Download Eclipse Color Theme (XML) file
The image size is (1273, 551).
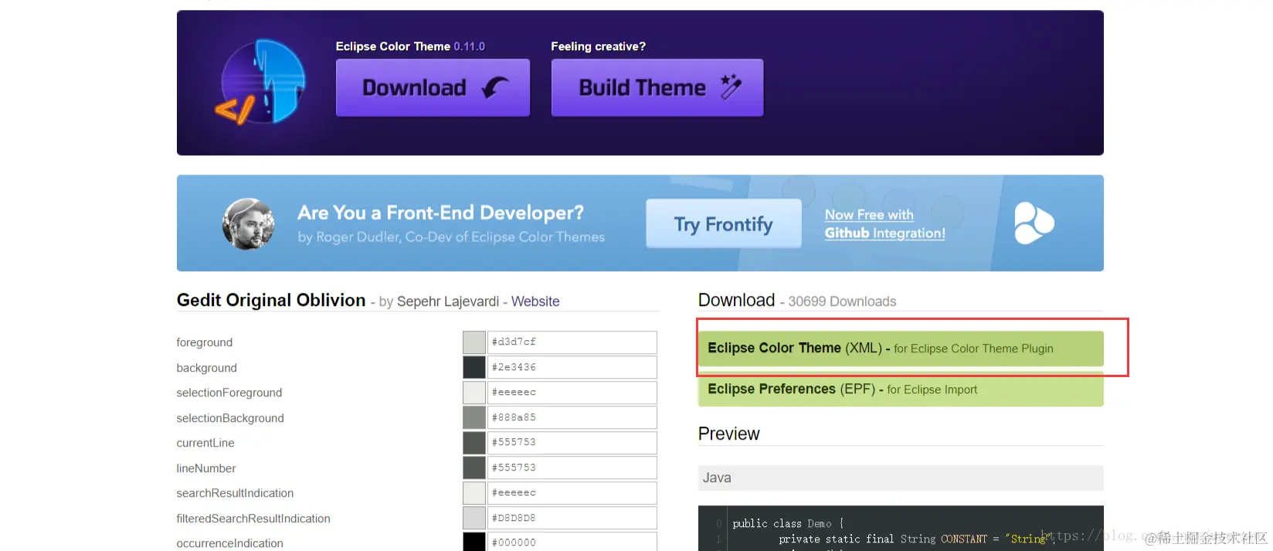[901, 349]
